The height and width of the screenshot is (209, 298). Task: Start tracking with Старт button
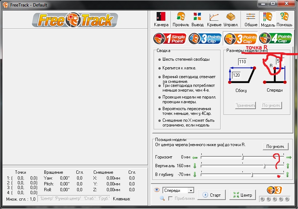tap(212, 195)
